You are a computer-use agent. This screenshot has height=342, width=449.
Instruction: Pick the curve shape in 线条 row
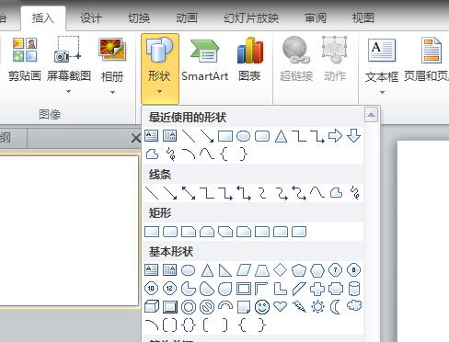tap(317, 192)
